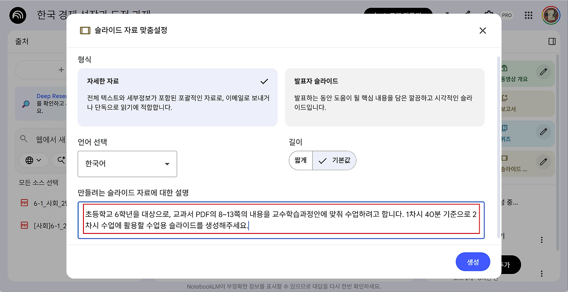Click the slide deck icon in dialog title

pyautogui.click(x=85, y=31)
